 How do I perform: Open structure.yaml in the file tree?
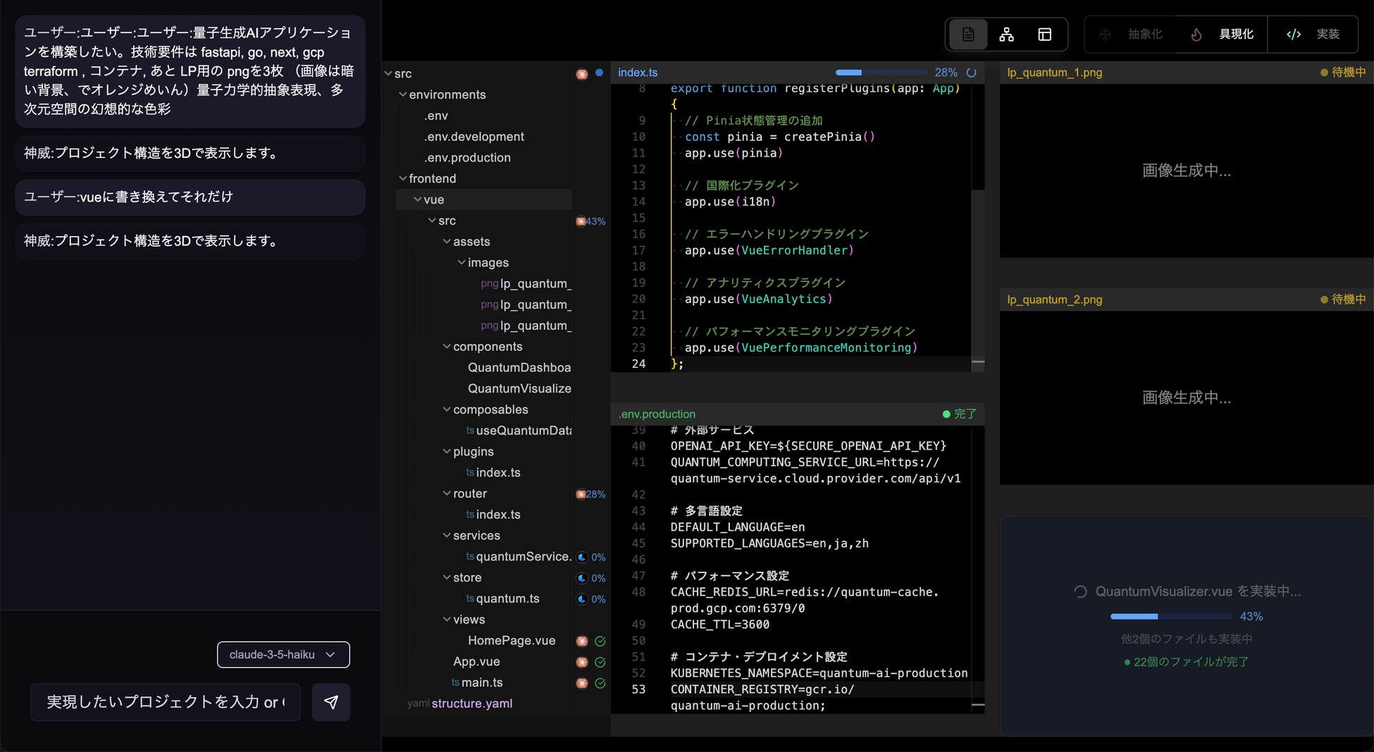tap(471, 703)
